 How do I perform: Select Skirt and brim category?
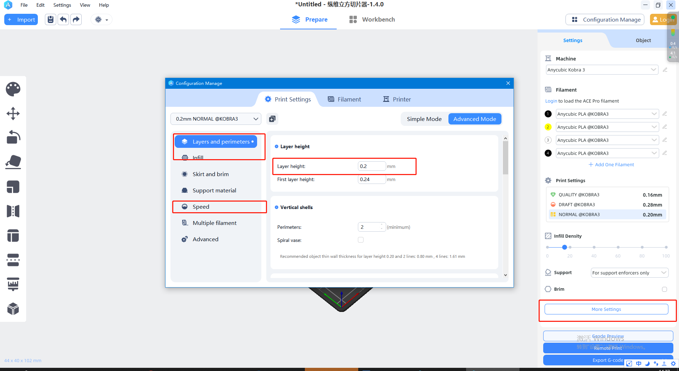(210, 174)
